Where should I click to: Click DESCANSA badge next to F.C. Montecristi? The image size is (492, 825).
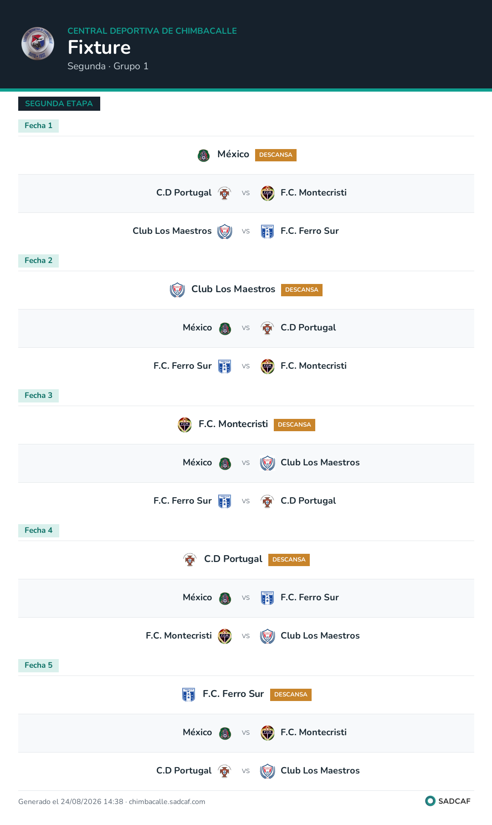[294, 425]
